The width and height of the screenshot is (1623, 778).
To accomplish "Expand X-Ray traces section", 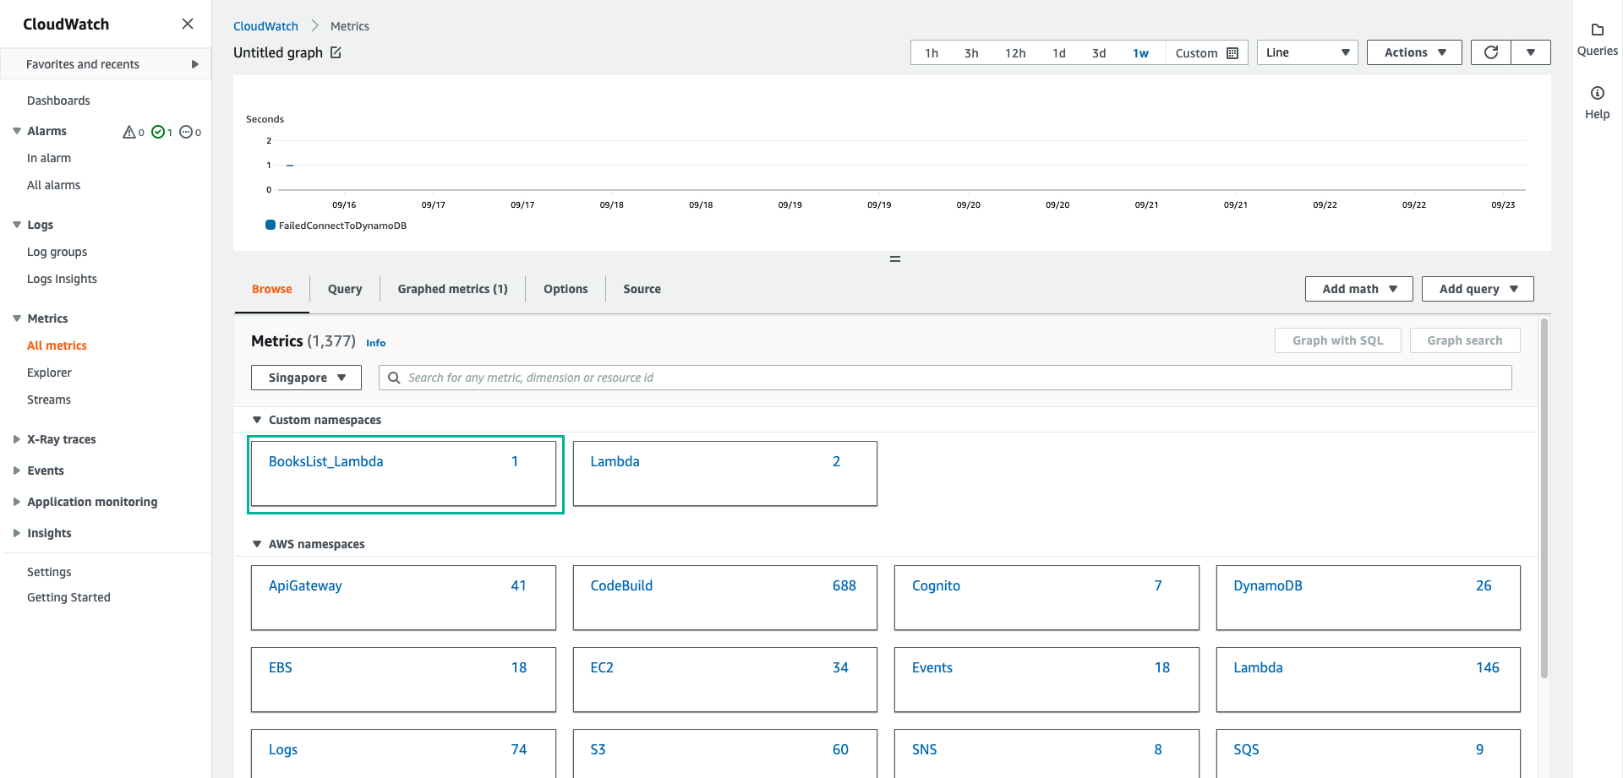I will coord(17,439).
